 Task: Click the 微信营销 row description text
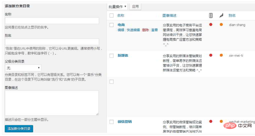[x=182, y=127]
